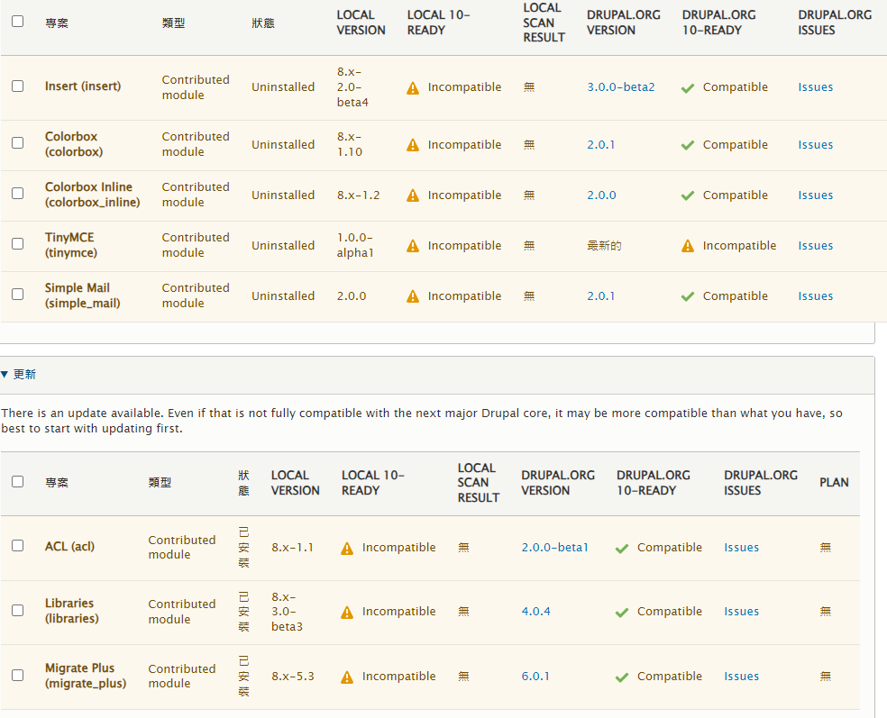Tick the Insert (insert) module checkbox

(18, 86)
